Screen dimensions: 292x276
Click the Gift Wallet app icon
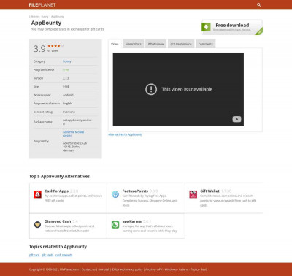tap(193, 194)
